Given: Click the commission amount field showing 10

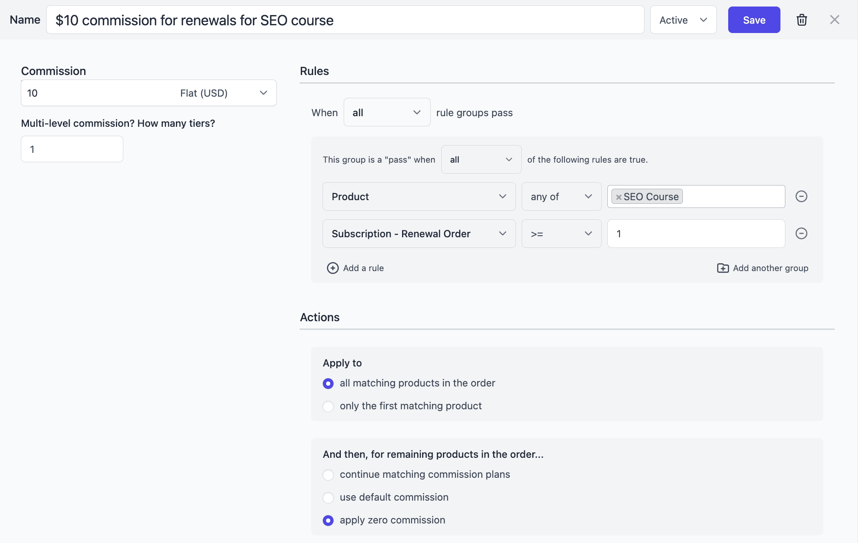Looking at the screenshot, I should tap(98, 93).
